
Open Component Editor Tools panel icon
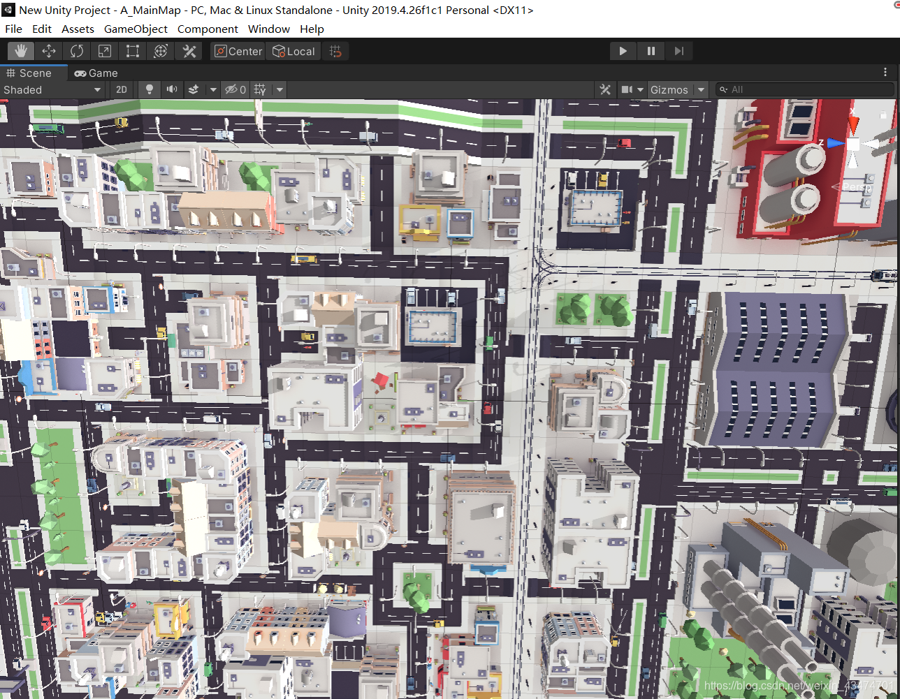pyautogui.click(x=605, y=89)
